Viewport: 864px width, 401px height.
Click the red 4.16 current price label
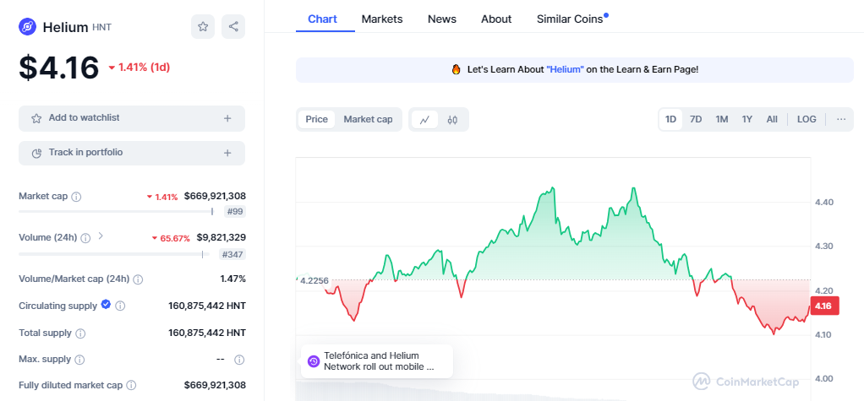click(x=825, y=306)
